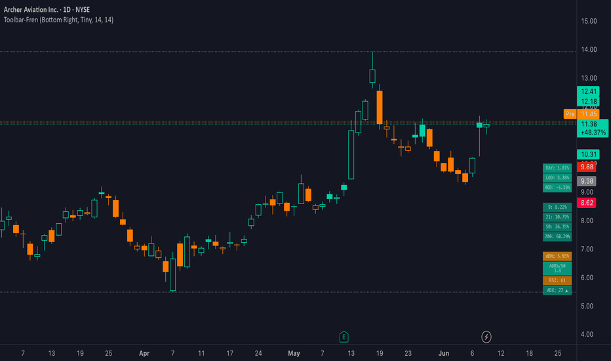Click the ADR: 5.93% cell

[557, 256]
